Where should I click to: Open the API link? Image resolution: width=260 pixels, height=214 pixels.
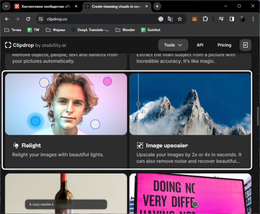pyautogui.click(x=200, y=45)
